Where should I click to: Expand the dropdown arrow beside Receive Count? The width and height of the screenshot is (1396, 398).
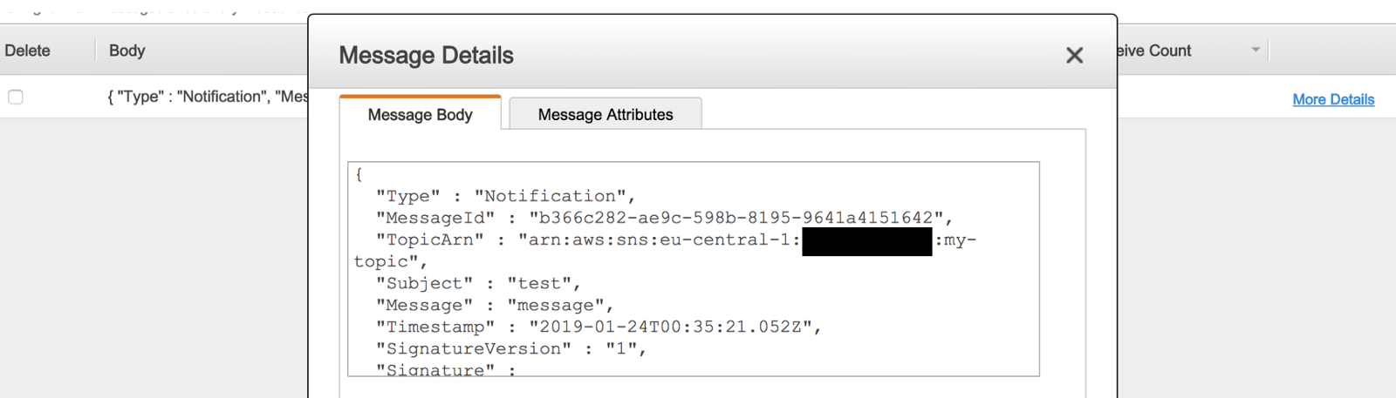pyautogui.click(x=1256, y=50)
